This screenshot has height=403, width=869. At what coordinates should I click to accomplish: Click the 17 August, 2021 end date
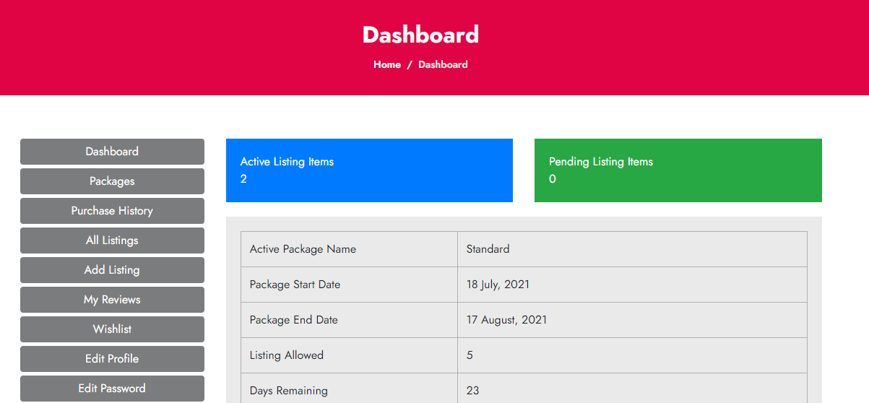coord(506,320)
